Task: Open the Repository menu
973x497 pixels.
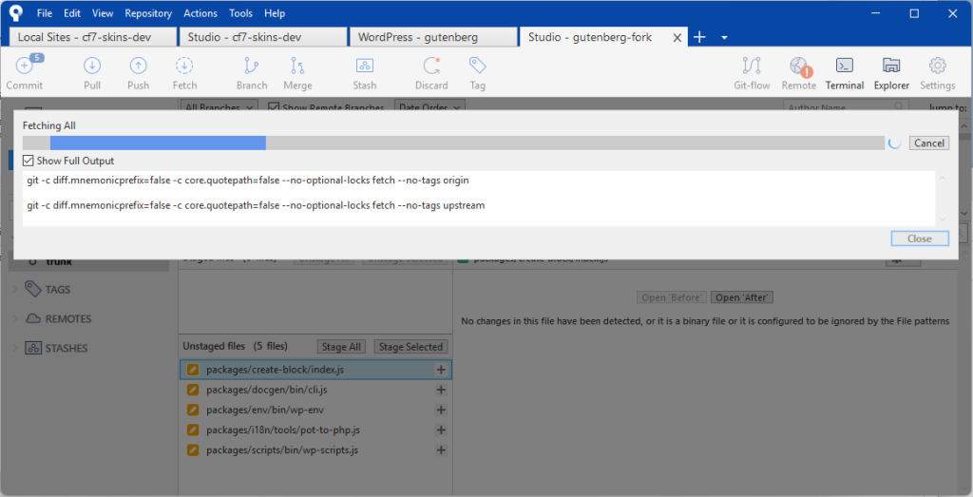Action: 148,13
